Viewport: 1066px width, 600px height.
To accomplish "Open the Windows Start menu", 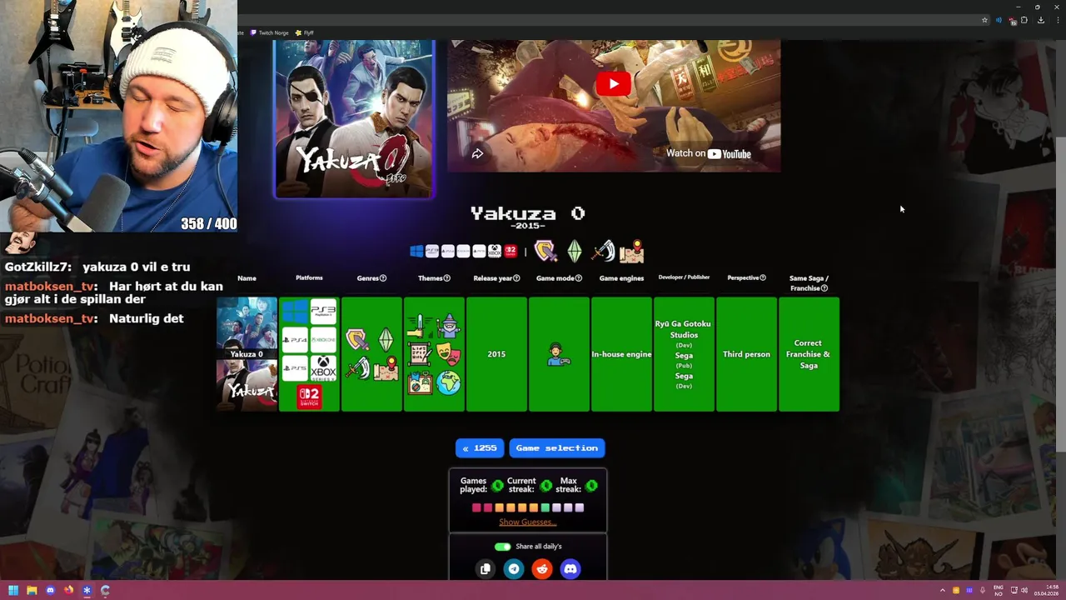I will [x=13, y=590].
